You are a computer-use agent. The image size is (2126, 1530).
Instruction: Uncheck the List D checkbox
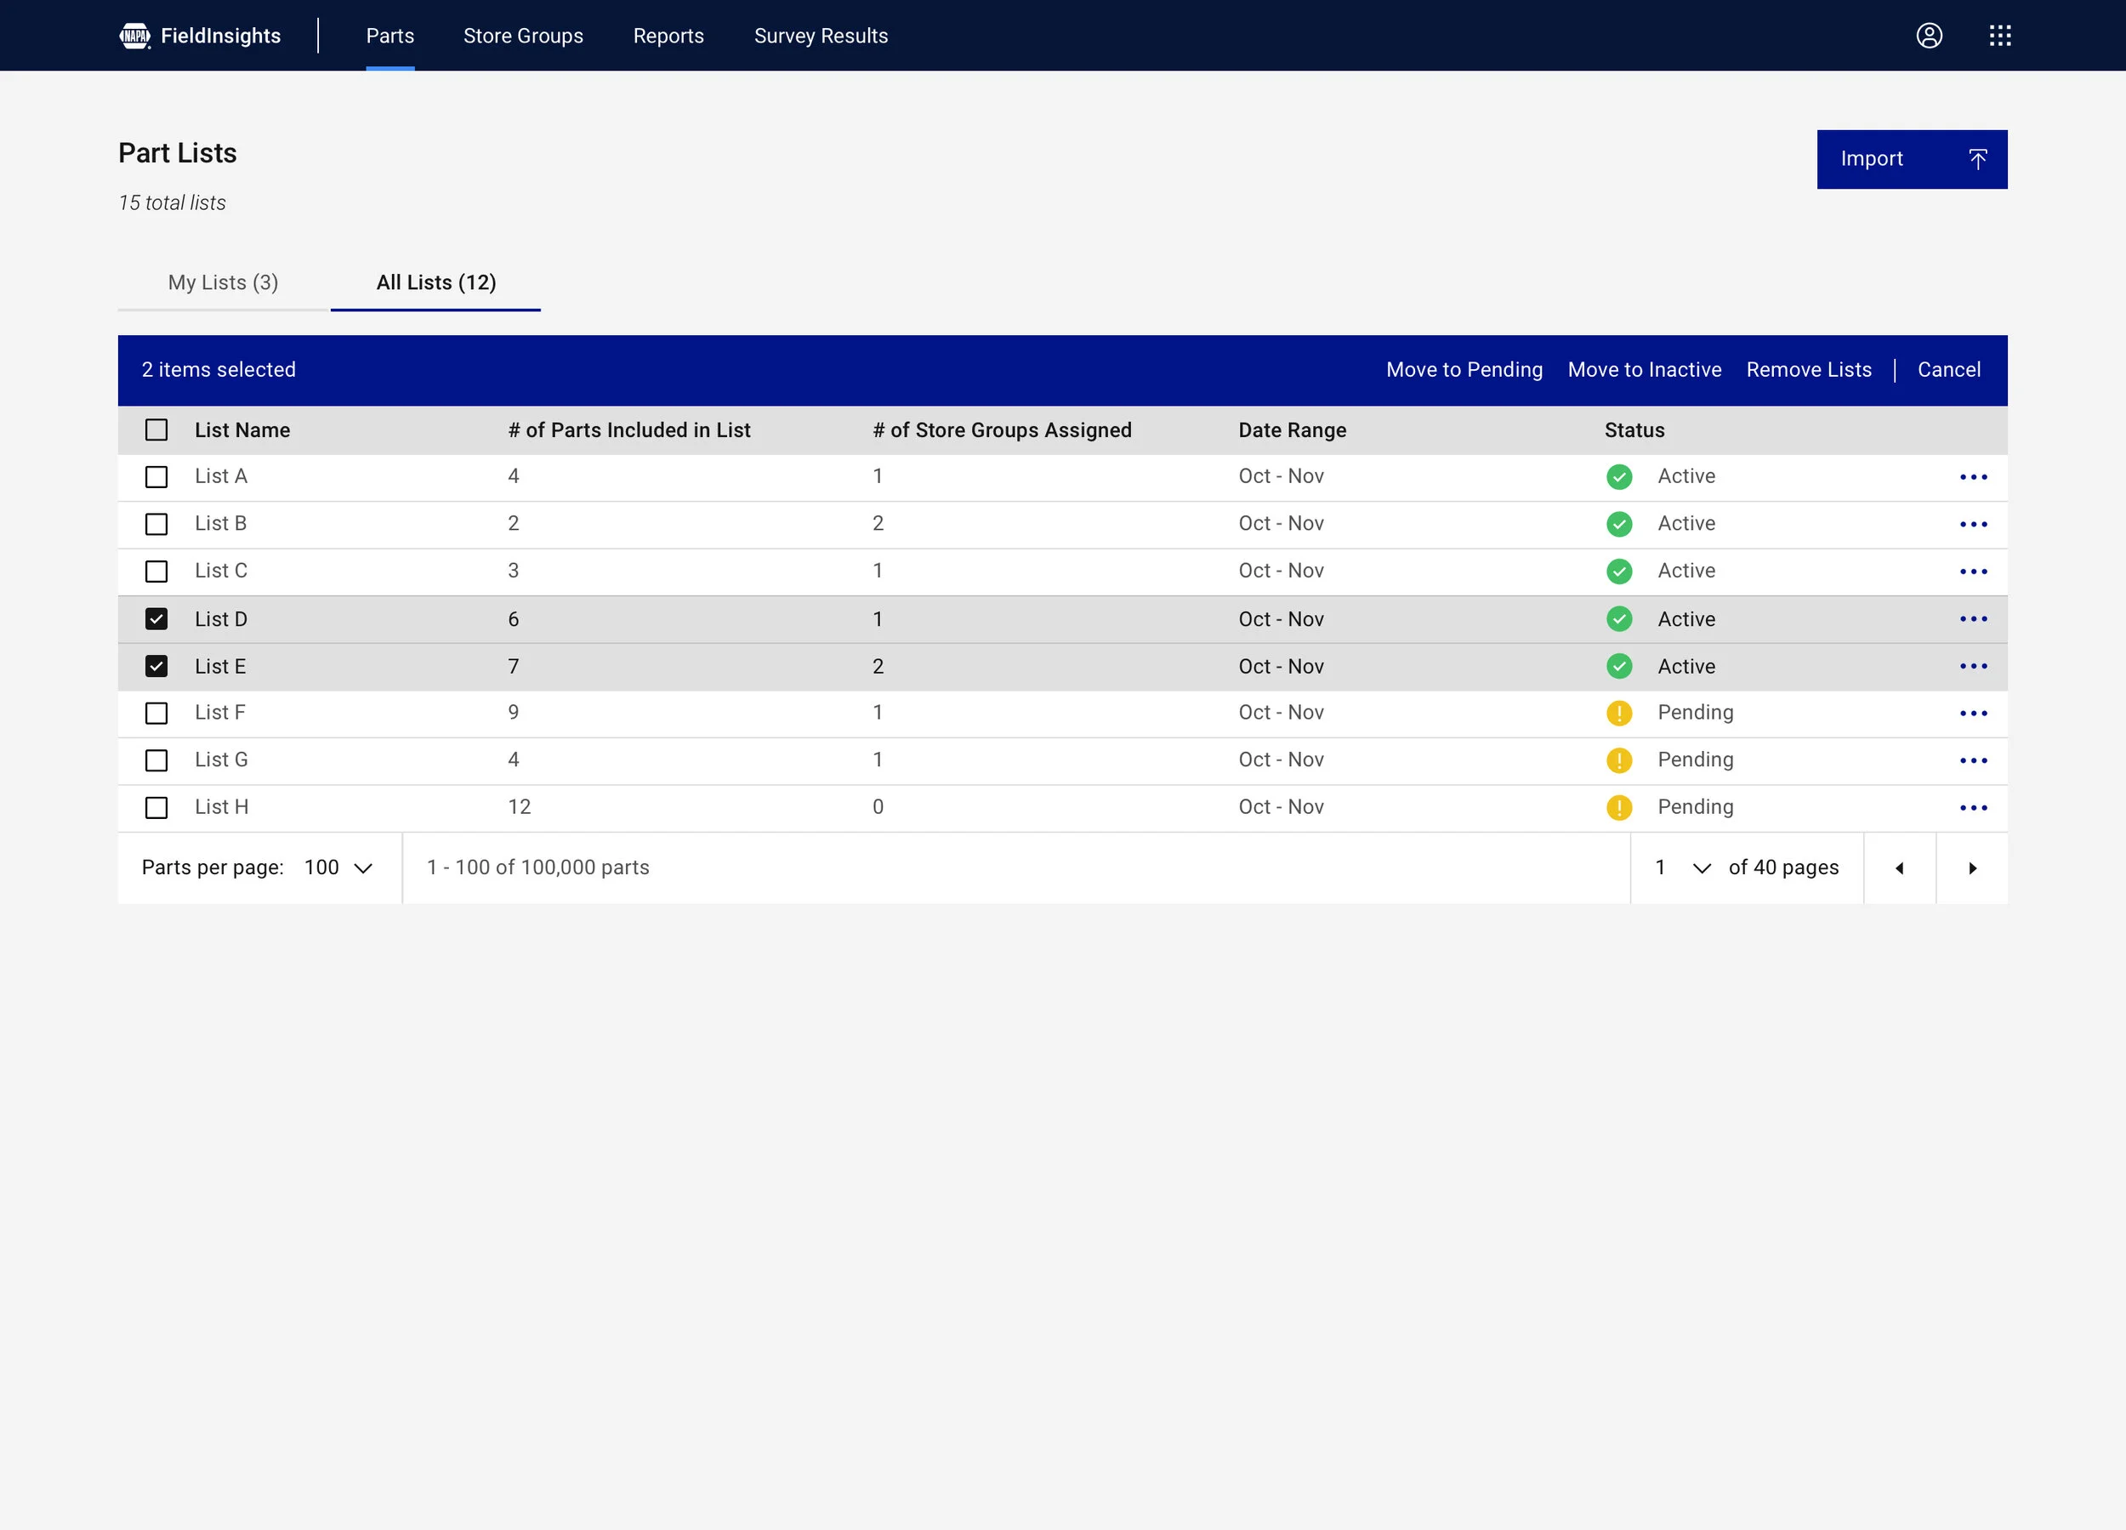[156, 620]
